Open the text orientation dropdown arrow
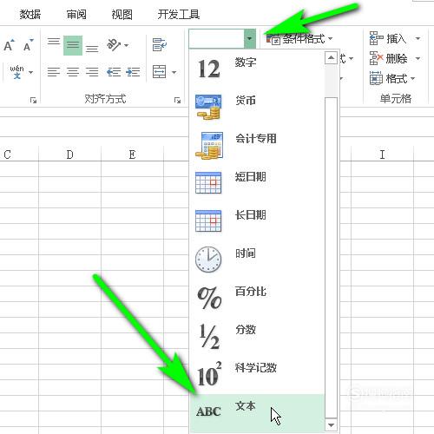This screenshot has height=434, width=434. point(126,45)
